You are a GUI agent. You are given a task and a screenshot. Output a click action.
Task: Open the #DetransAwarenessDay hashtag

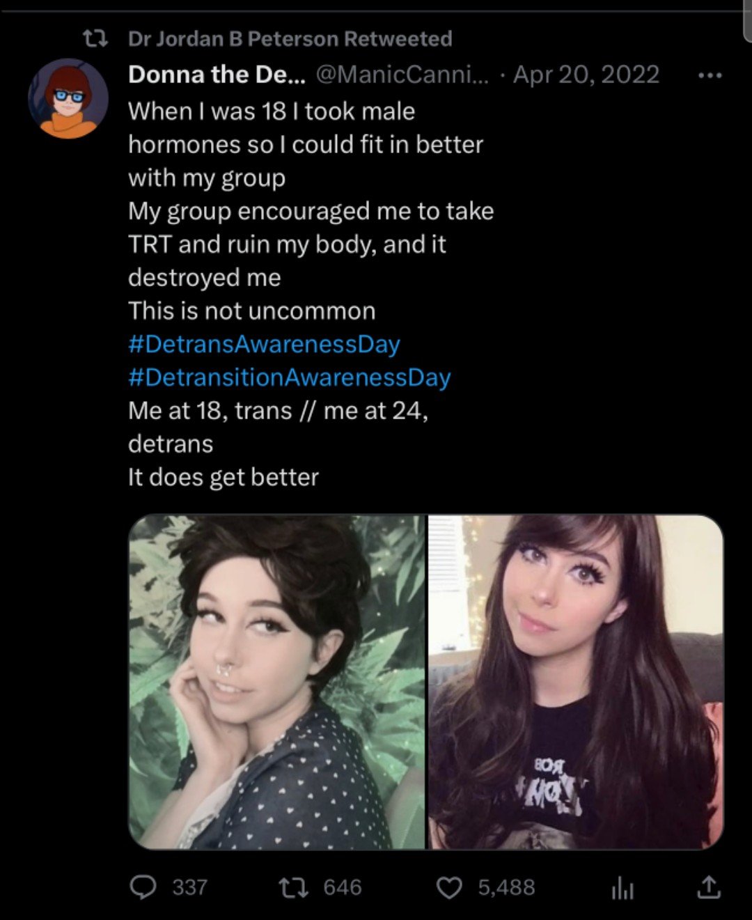coord(264,344)
